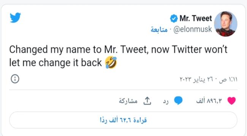The image size is (247, 136).
Task: Like the tweet with the pink heart
Action: 231,100
